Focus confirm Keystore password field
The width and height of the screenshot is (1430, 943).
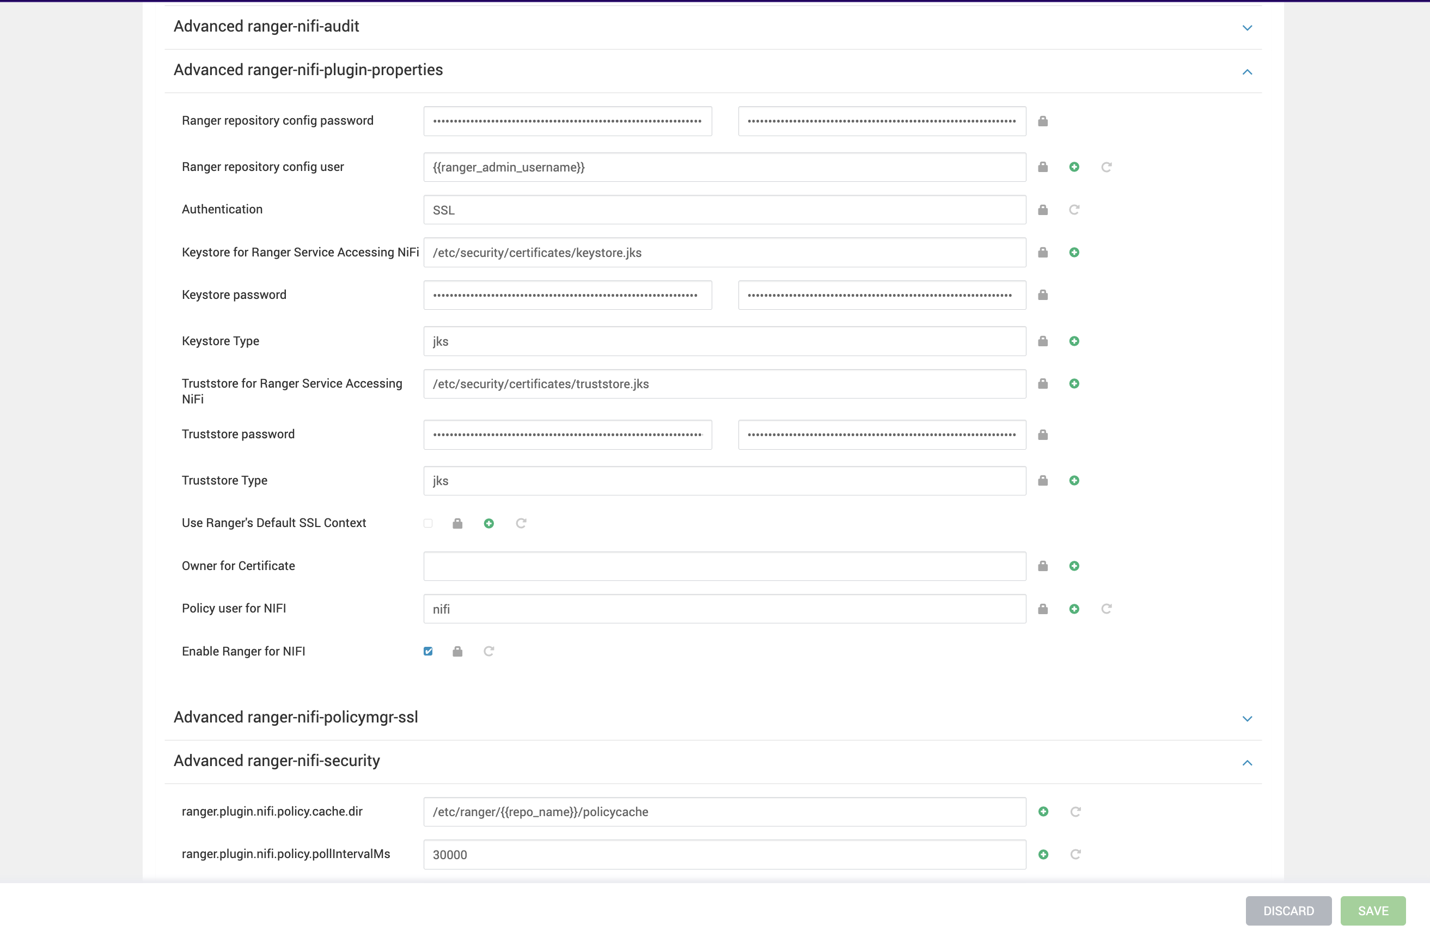882,295
